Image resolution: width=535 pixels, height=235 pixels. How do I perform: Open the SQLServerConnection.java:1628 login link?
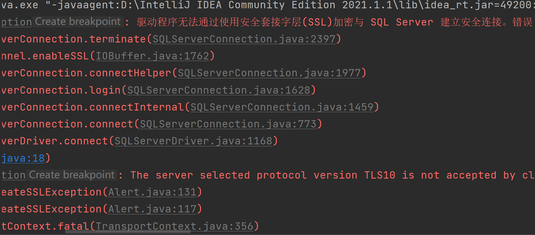tap(219, 90)
